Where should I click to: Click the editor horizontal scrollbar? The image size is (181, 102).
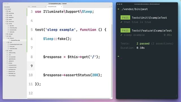68,99
